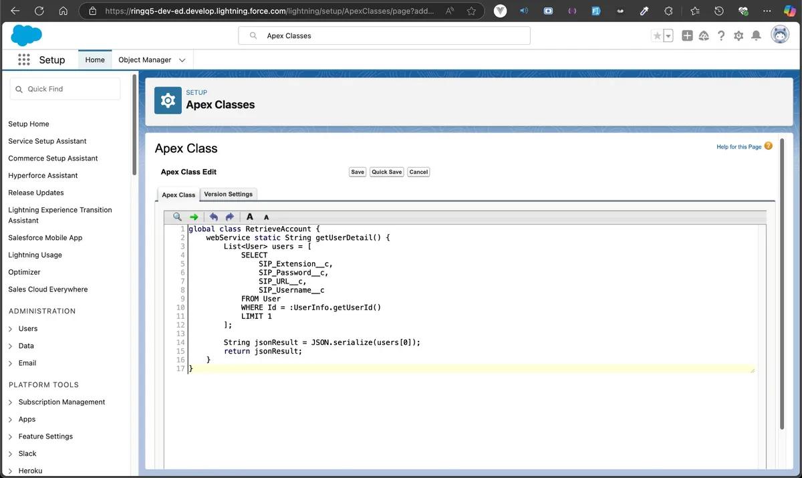802x478 pixels.
Task: Open the Trailhead guidance icon
Action: point(704,35)
